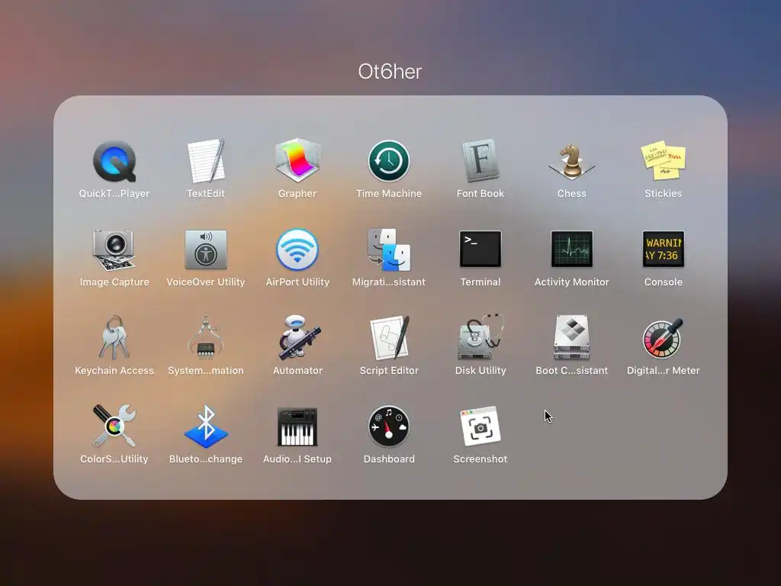Open Bluetooth File Exchange
781x586 pixels.
click(x=206, y=426)
